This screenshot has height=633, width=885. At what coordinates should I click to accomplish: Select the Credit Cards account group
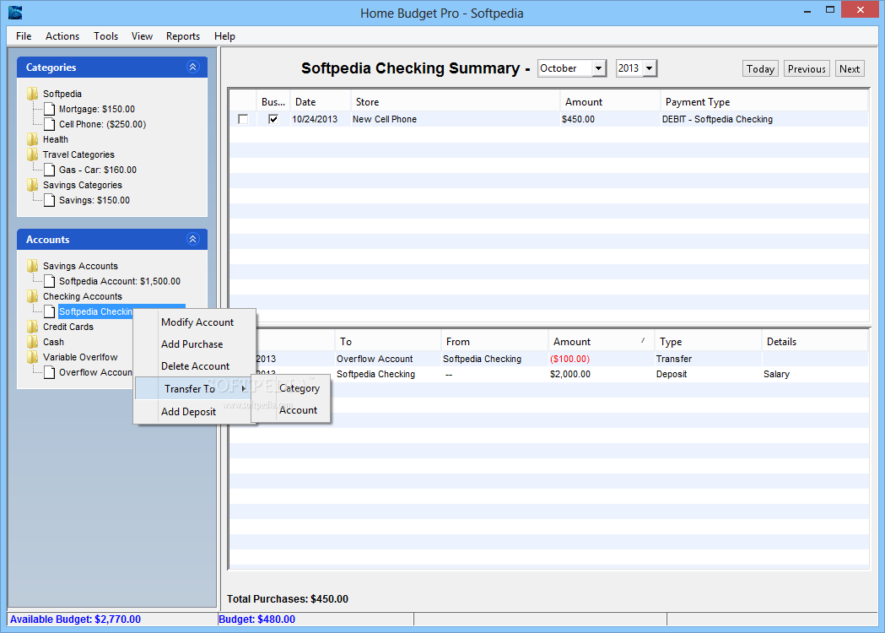[x=68, y=327]
